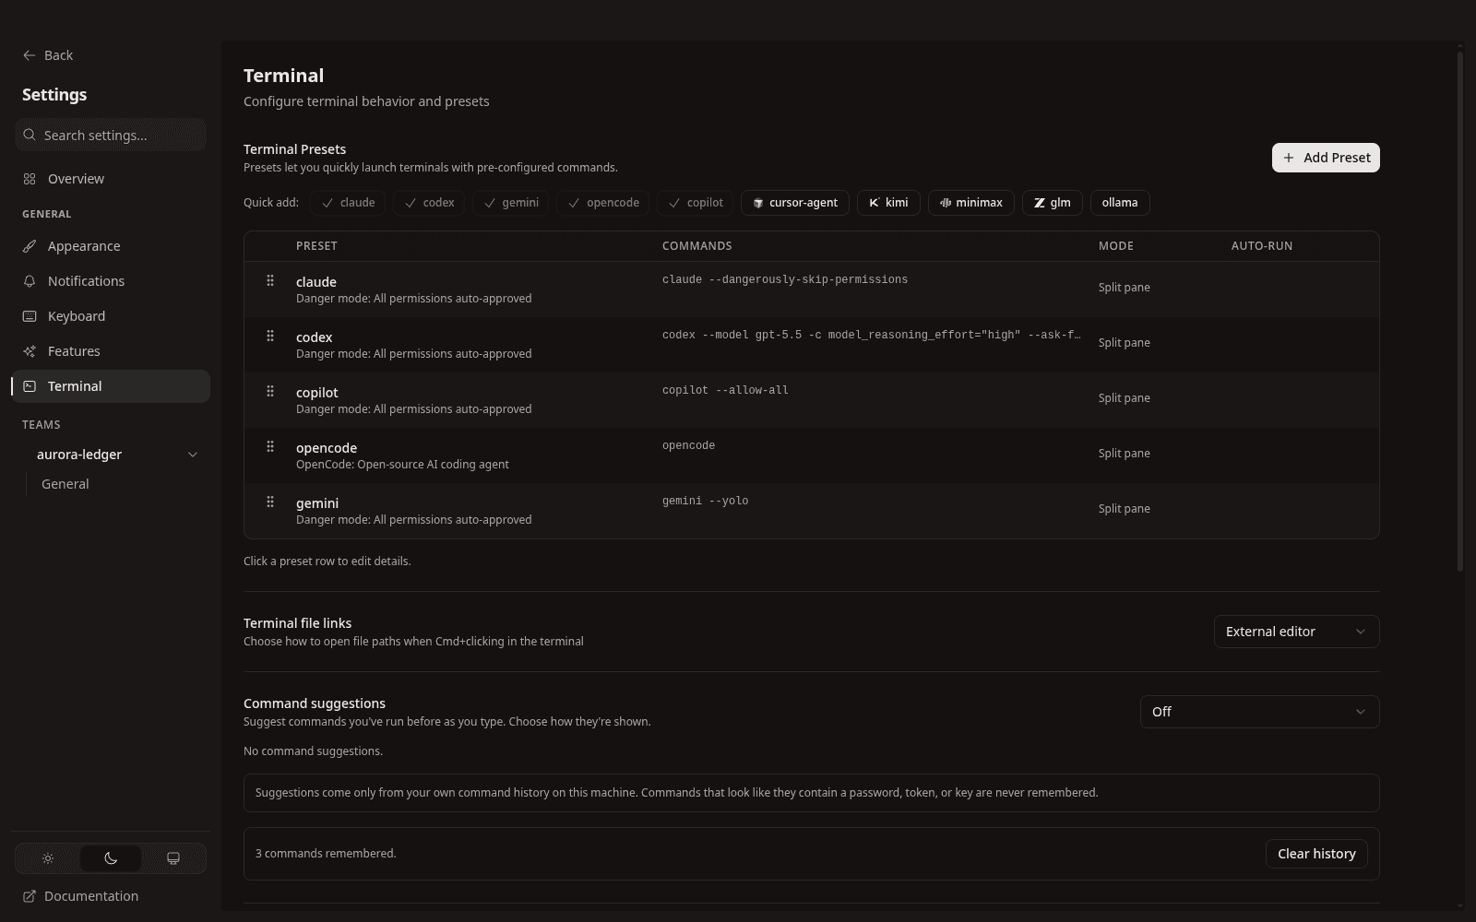
Task: Click Split pane mode for gemini
Action: tap(1125, 509)
